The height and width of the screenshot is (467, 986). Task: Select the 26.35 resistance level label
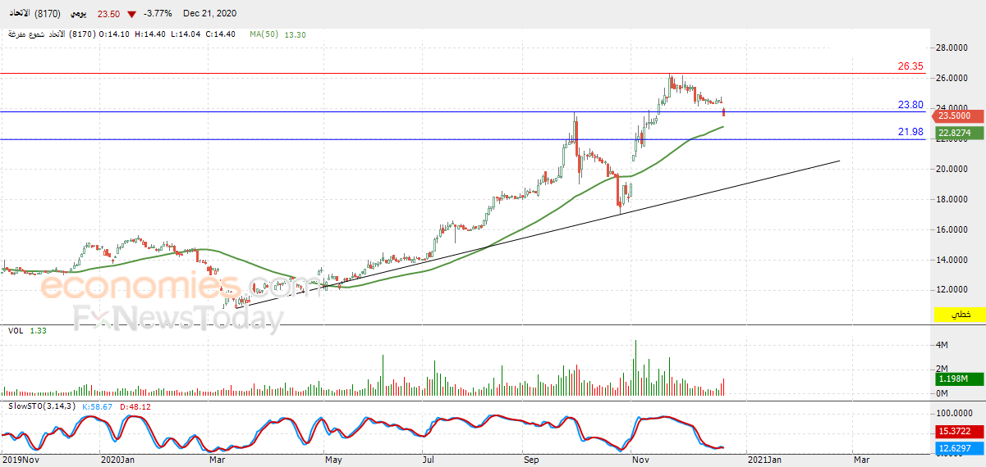pos(910,66)
